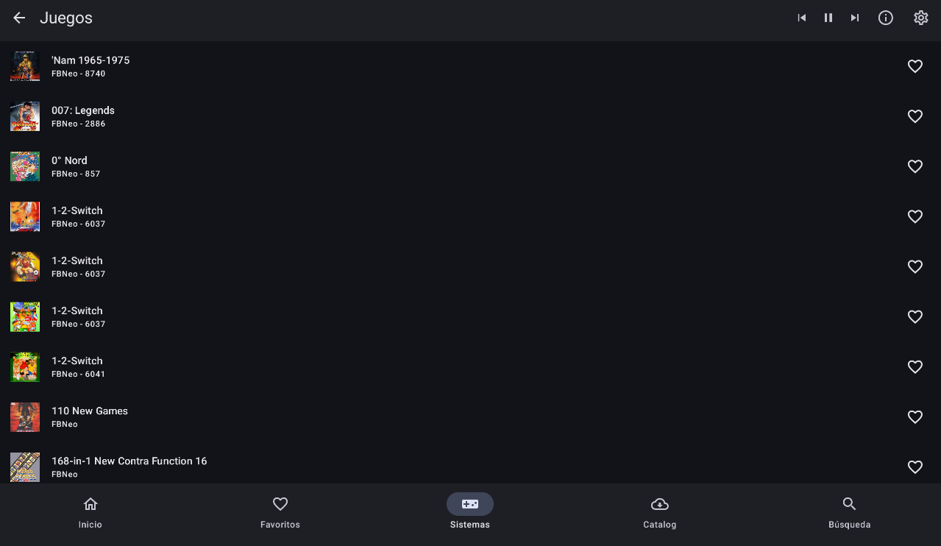The width and height of the screenshot is (941, 546).
Task: Open Favoritos tab
Action: (x=280, y=513)
